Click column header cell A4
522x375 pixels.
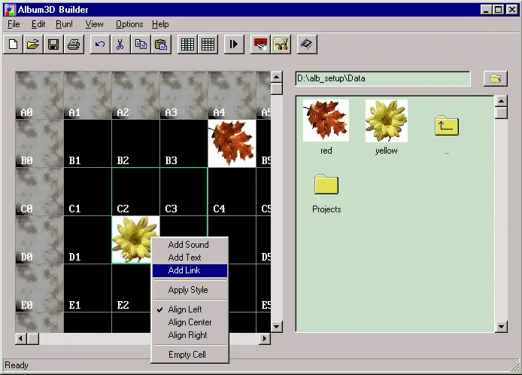[x=232, y=95]
